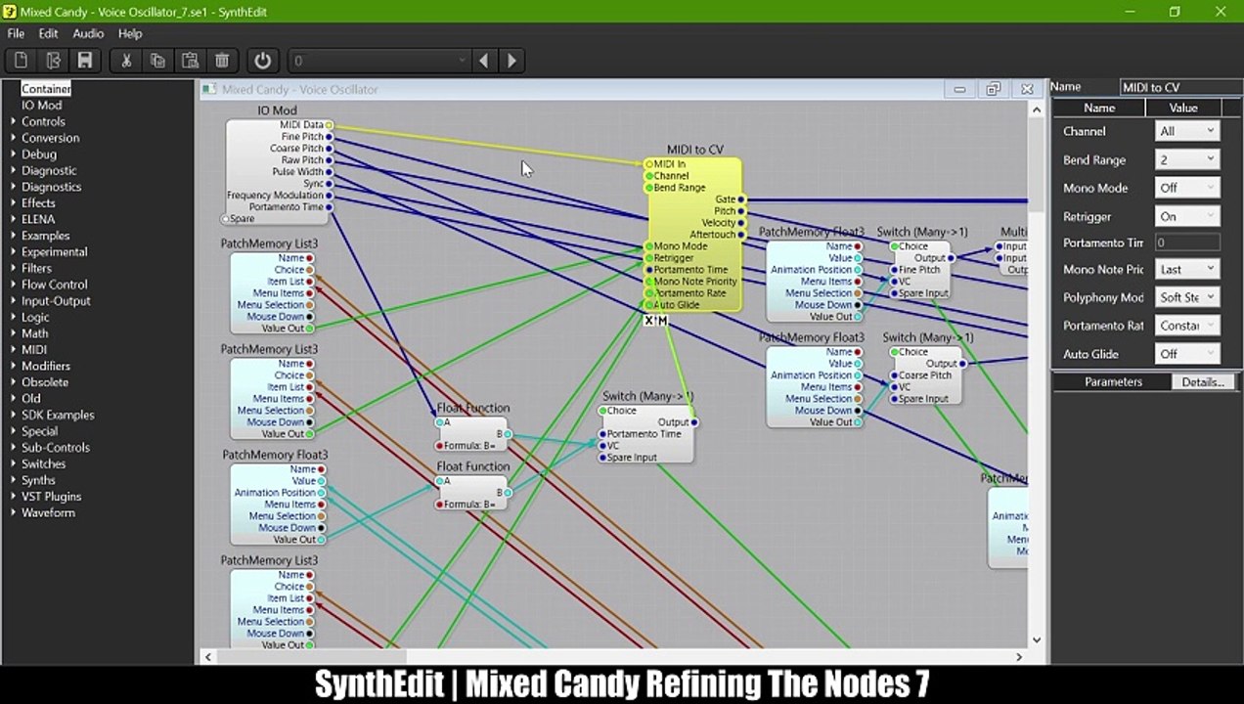1244x704 pixels.
Task: Click the Pitch output pin on MIDI to CV
Action: point(740,211)
